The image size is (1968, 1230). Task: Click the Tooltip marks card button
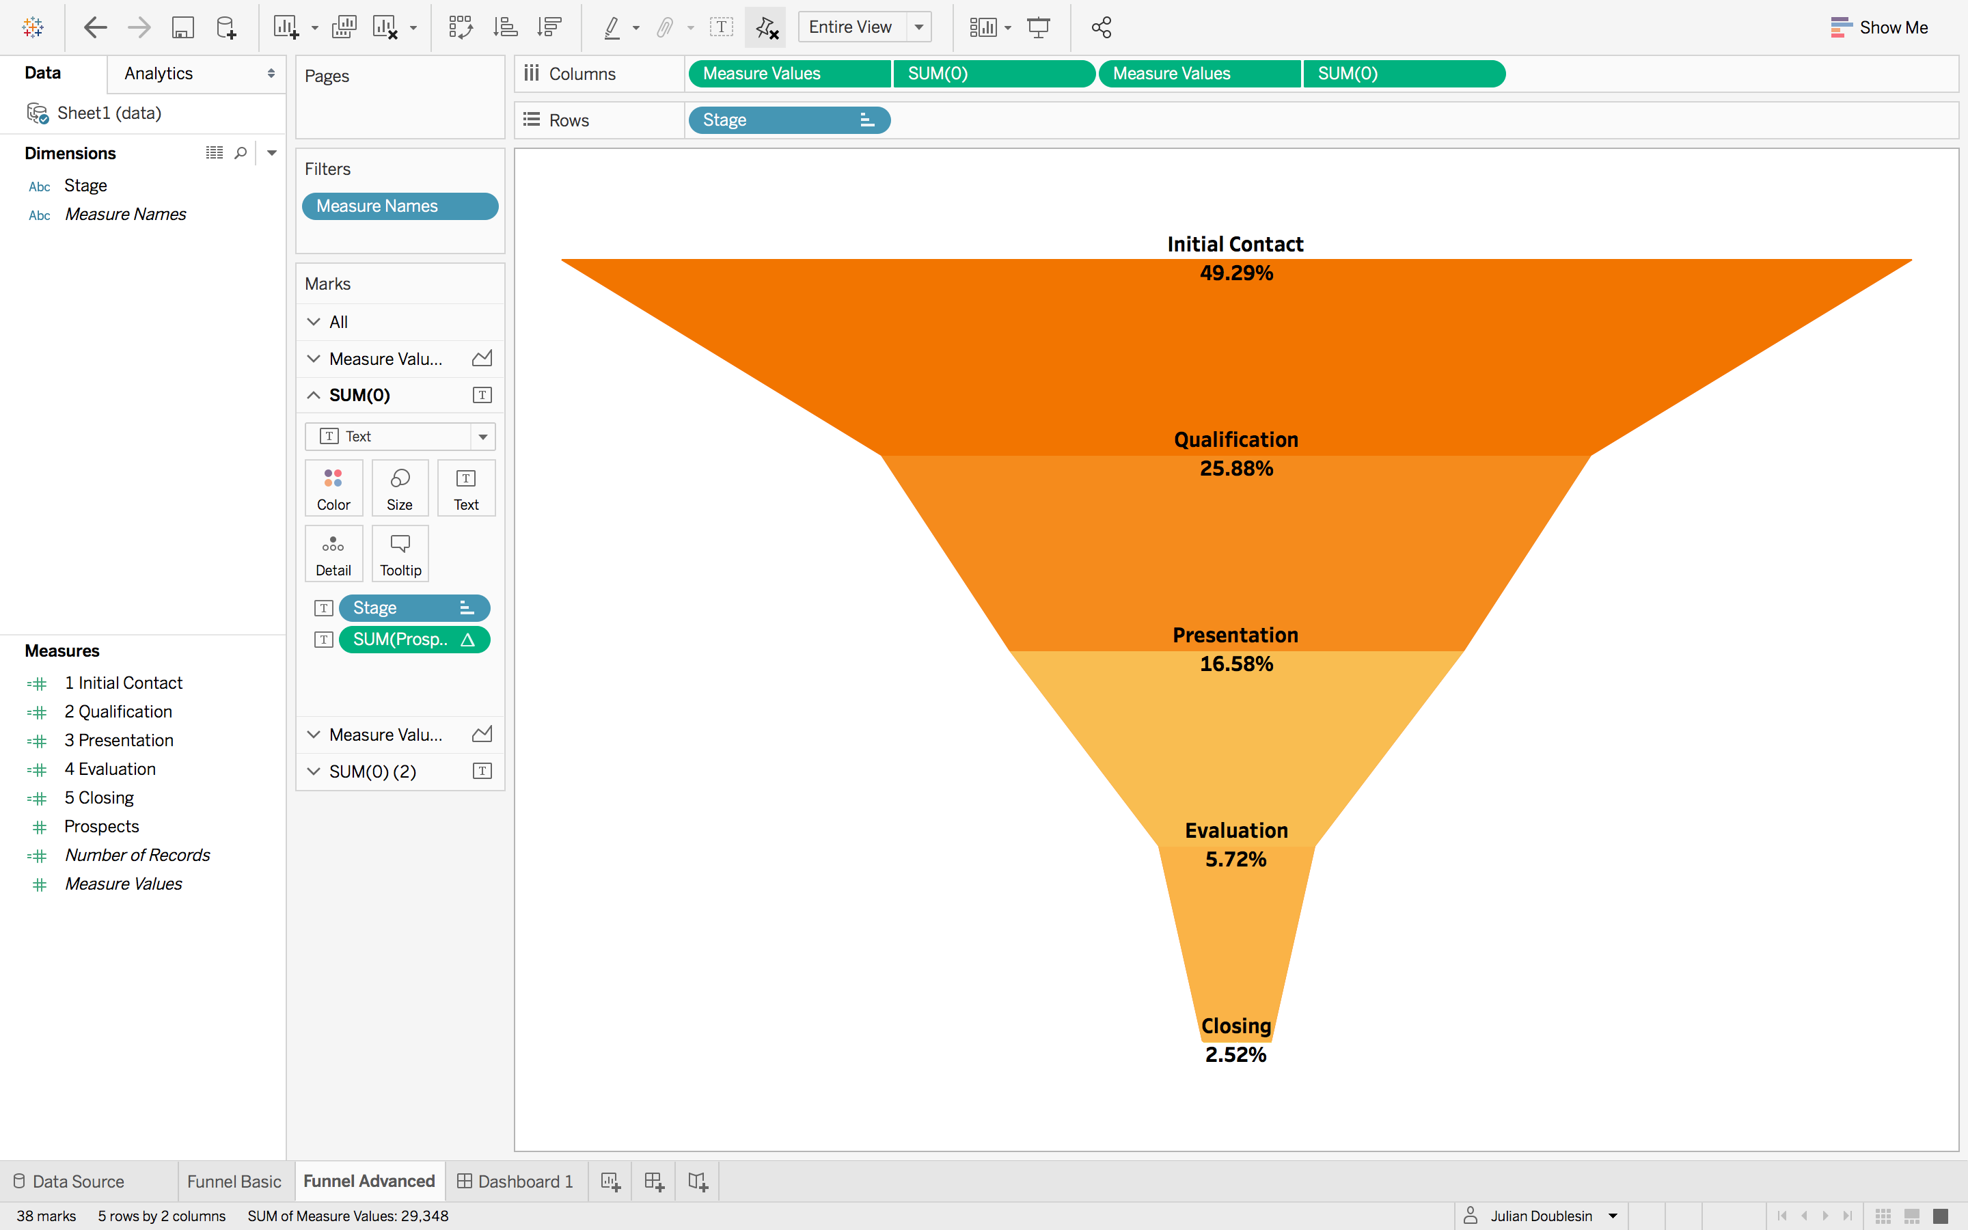tap(400, 554)
